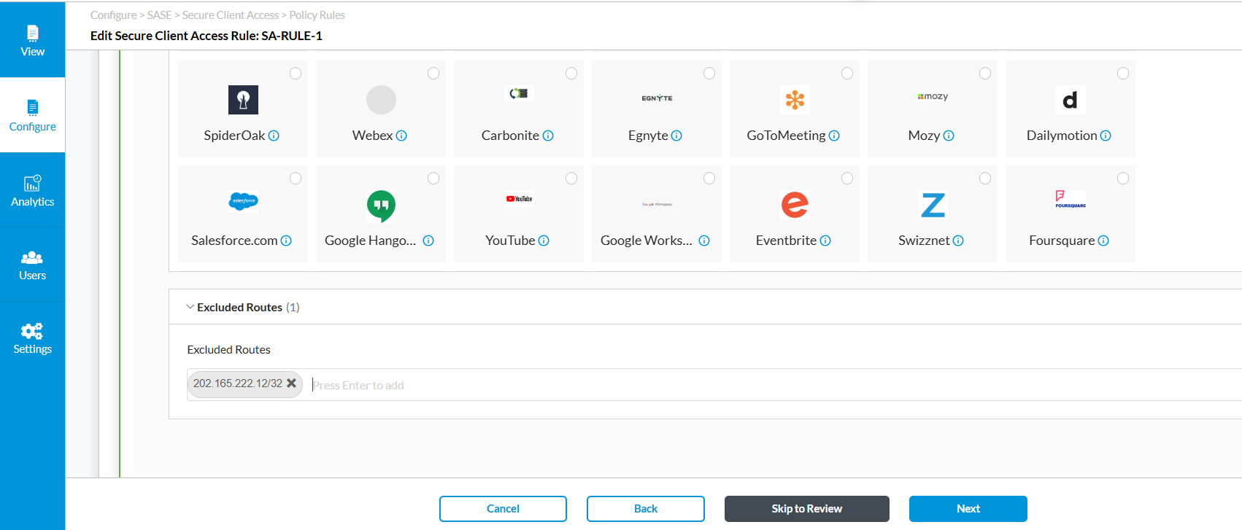
Task: Show info for Mozy
Action: click(949, 136)
